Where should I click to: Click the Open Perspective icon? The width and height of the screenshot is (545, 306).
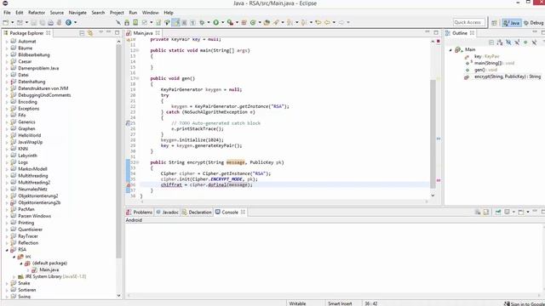[x=494, y=23]
